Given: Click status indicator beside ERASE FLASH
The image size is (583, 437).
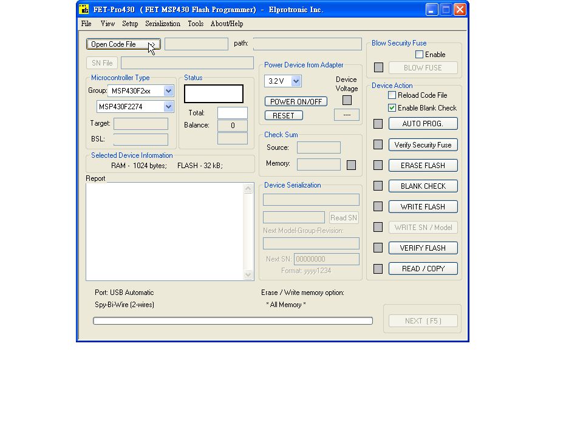Looking at the screenshot, I should coord(378,165).
